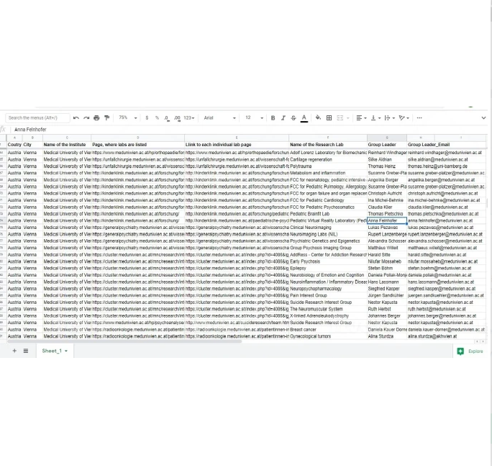Open text rotation dropdown
The width and height of the screenshot is (492, 466).
404,118
